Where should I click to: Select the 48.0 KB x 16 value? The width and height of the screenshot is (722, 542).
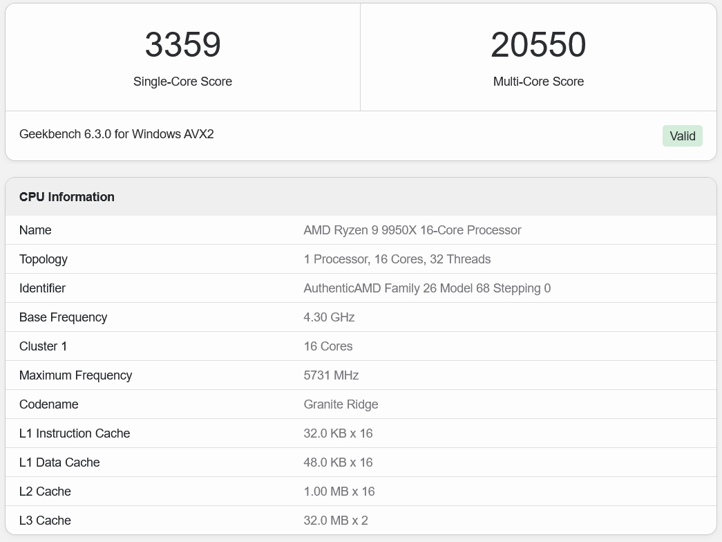click(x=338, y=462)
